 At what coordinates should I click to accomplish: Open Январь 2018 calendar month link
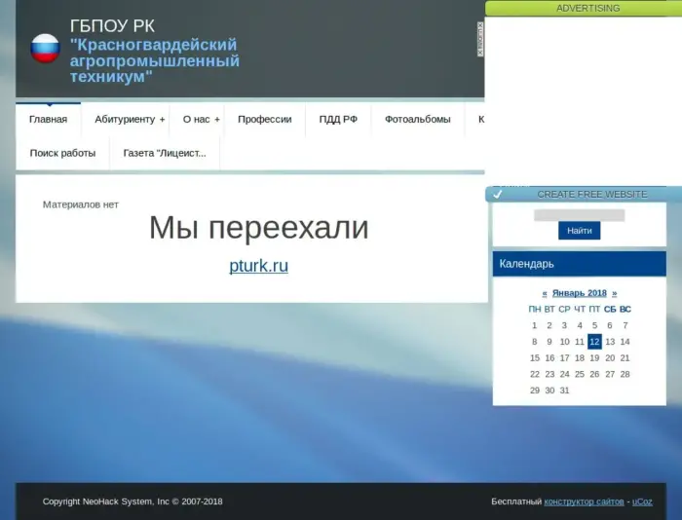579,293
